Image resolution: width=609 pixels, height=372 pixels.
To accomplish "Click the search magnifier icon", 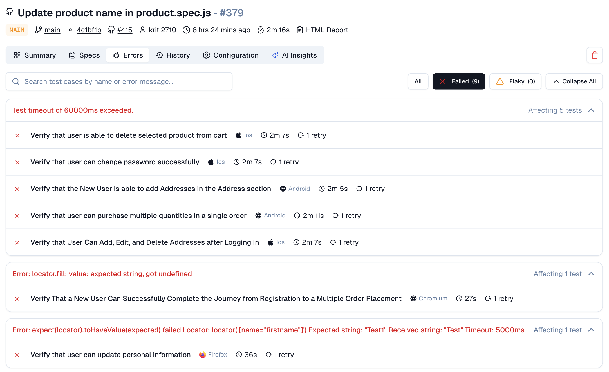I will click(x=16, y=81).
